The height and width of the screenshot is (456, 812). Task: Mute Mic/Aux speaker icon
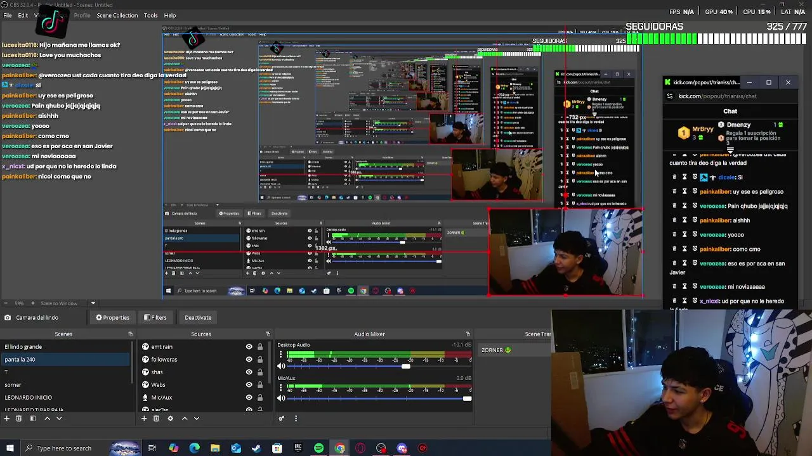click(x=281, y=398)
